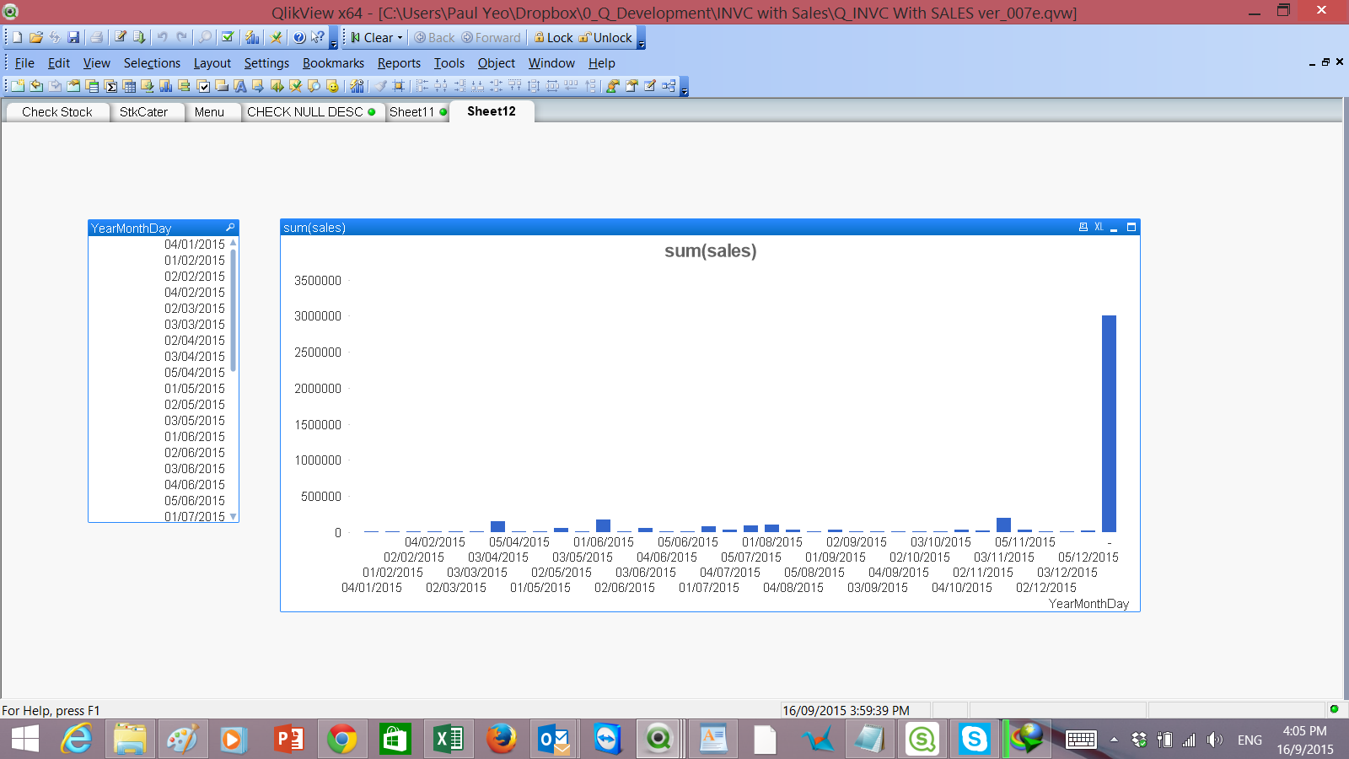Select 01/06/2015 in YearMonthDay list
This screenshot has height=759, width=1349.
coord(159,437)
